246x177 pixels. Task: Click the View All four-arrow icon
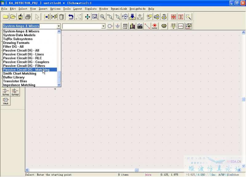88,17
